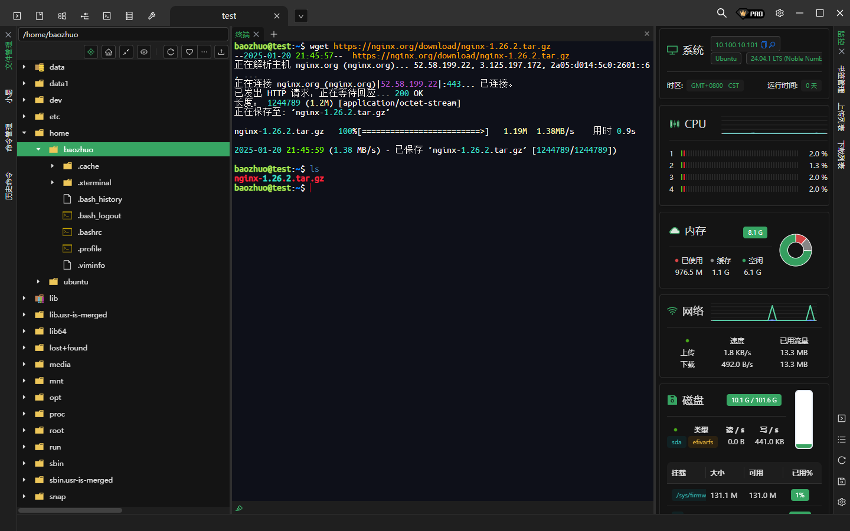
Task: Expand the .cache folder
Action: tap(53, 166)
